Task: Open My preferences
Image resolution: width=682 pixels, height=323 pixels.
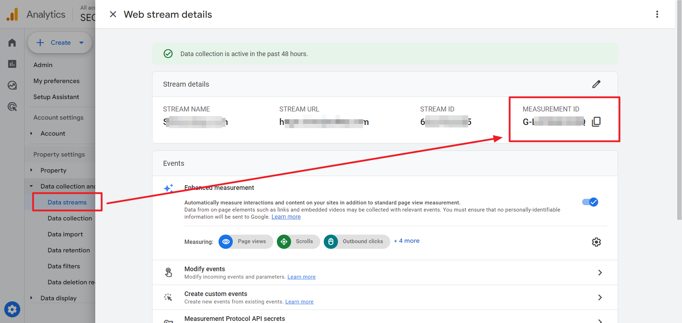Action: [57, 81]
